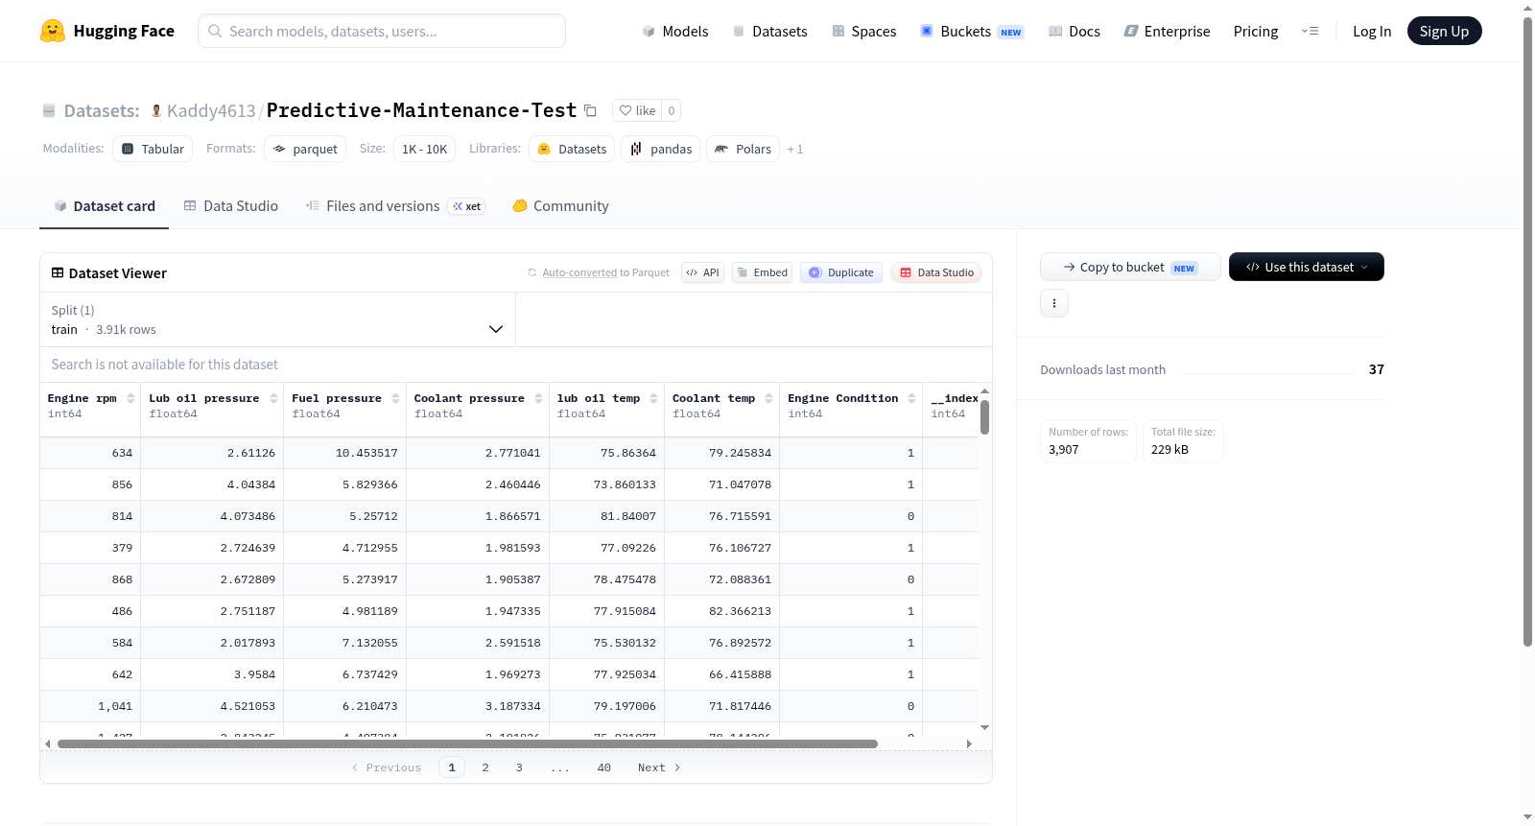Click the page vertical scrollbar
The image size is (1535, 826).
point(1527,331)
